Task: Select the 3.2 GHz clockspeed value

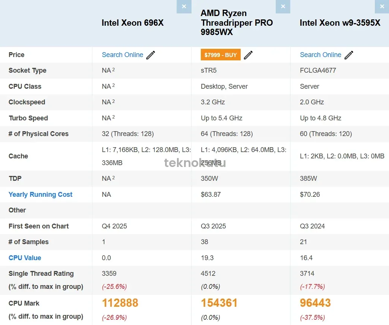Action: (x=213, y=102)
